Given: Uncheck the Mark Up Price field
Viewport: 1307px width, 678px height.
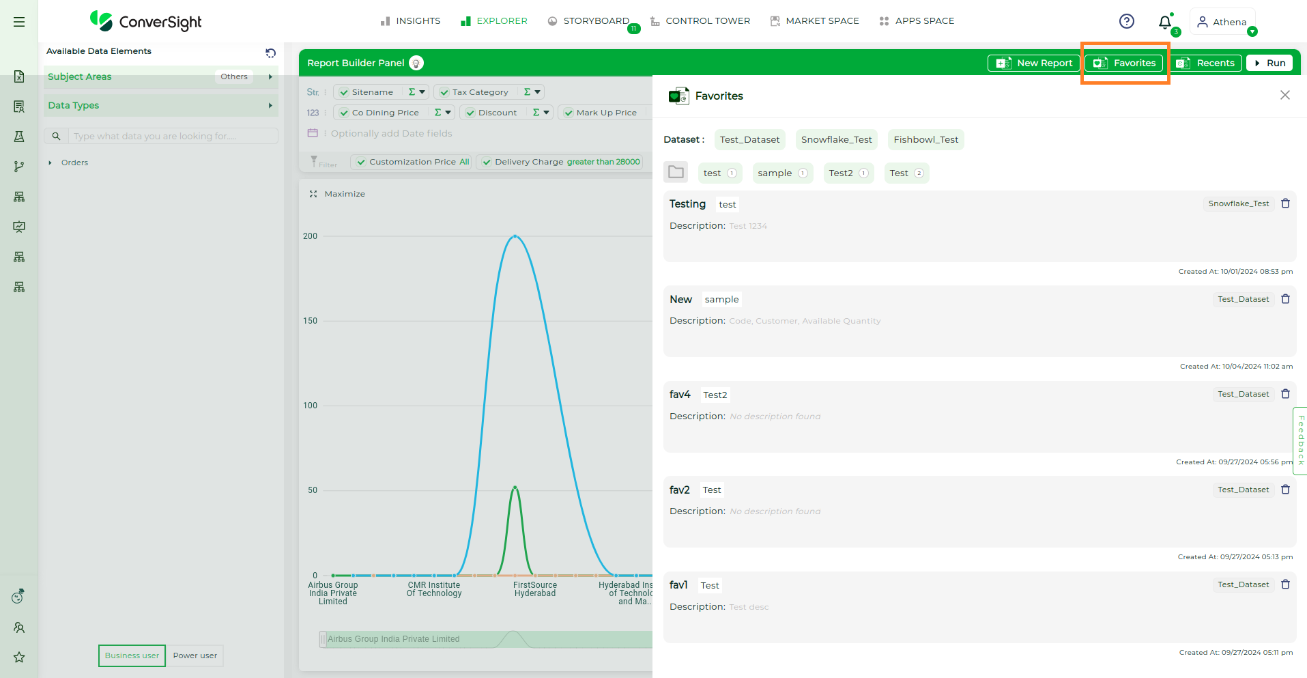Looking at the screenshot, I should pos(569,113).
